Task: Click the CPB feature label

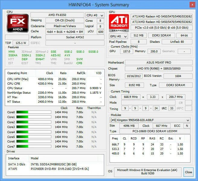Action: point(79,63)
